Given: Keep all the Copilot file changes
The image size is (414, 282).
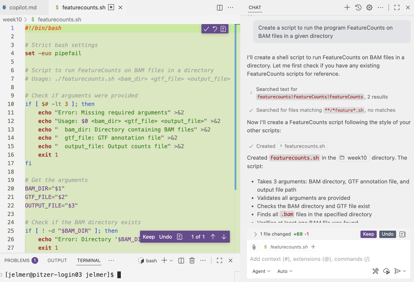Looking at the screenshot, I should [368, 234].
